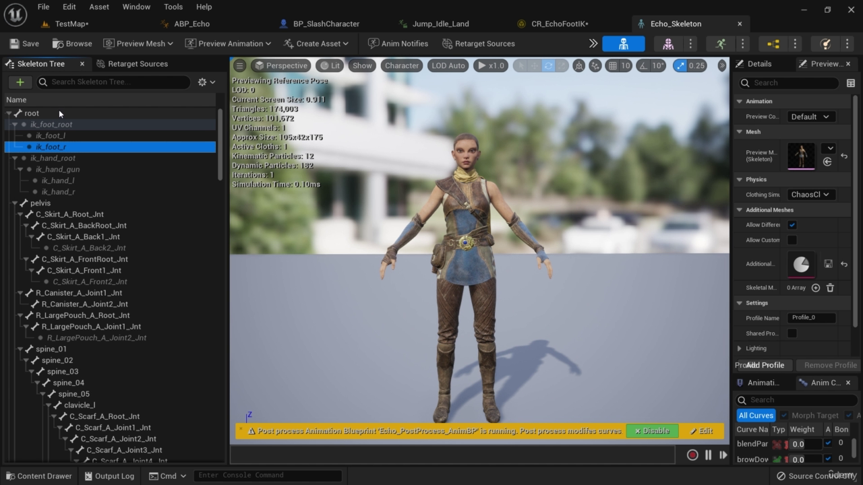Click in the Search Skeleton Tree field
The image size is (863, 485).
click(x=115, y=82)
